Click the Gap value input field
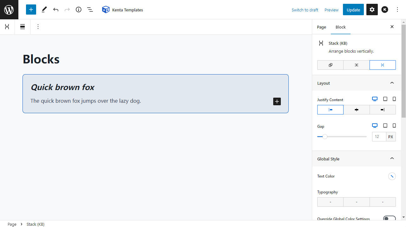This screenshot has width=406, height=227. pyautogui.click(x=379, y=137)
